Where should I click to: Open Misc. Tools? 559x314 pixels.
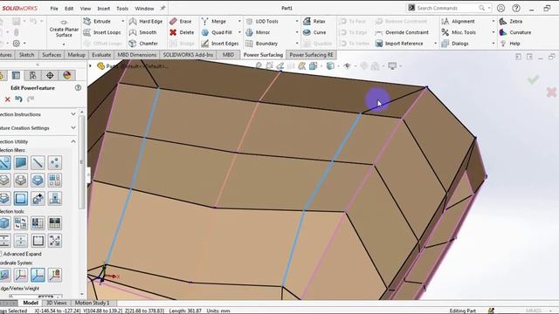[459, 32]
